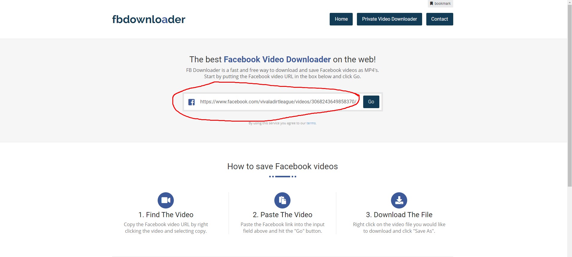Go to the Contact page
The width and height of the screenshot is (572, 257).
pyautogui.click(x=439, y=19)
